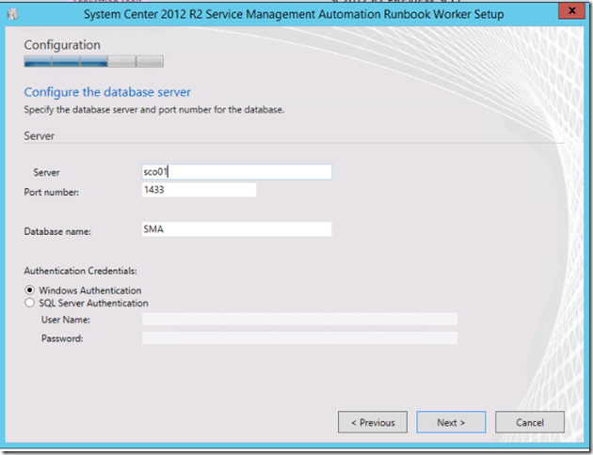Click the 'Authentication Credentials:' label
Image resolution: width=593 pixels, height=455 pixels.
click(x=84, y=273)
